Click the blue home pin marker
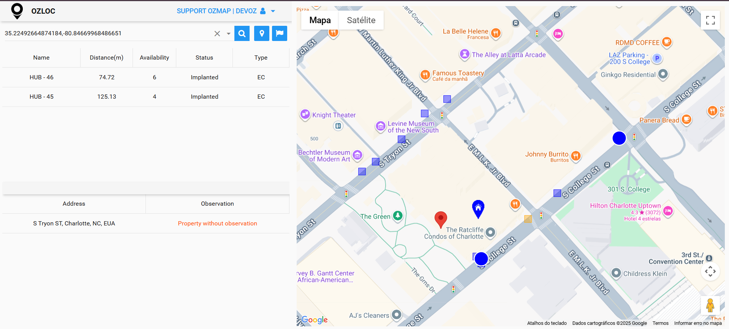Screen dimensions: 729x329 coord(478,209)
